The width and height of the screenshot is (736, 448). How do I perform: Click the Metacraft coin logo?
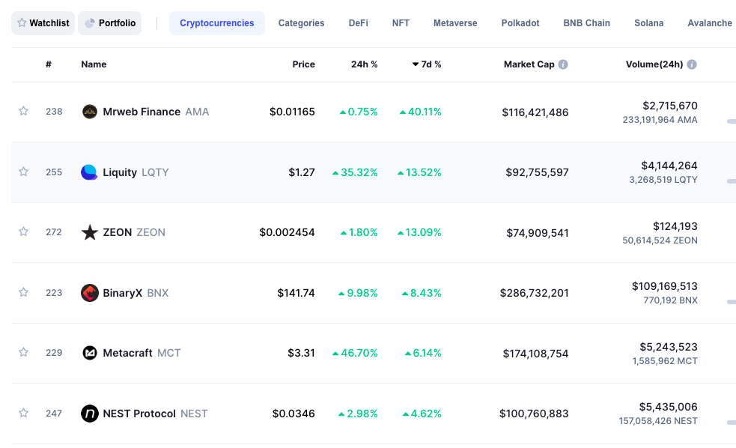coord(90,353)
